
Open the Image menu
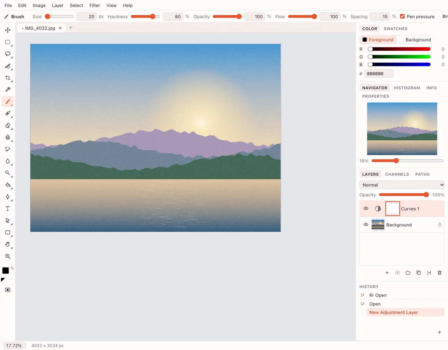pyautogui.click(x=39, y=5)
